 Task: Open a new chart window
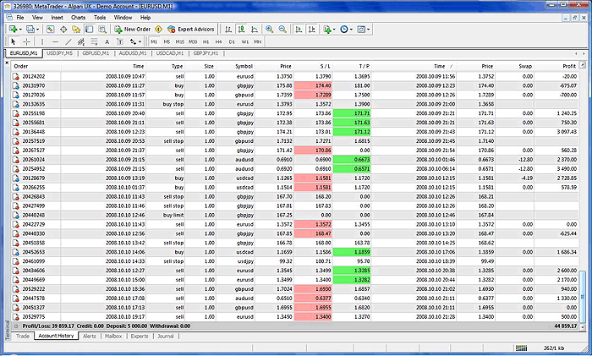tap(13, 29)
